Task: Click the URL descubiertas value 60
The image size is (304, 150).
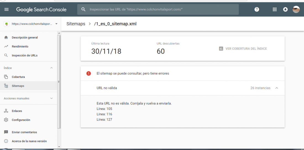Action: click(161, 51)
